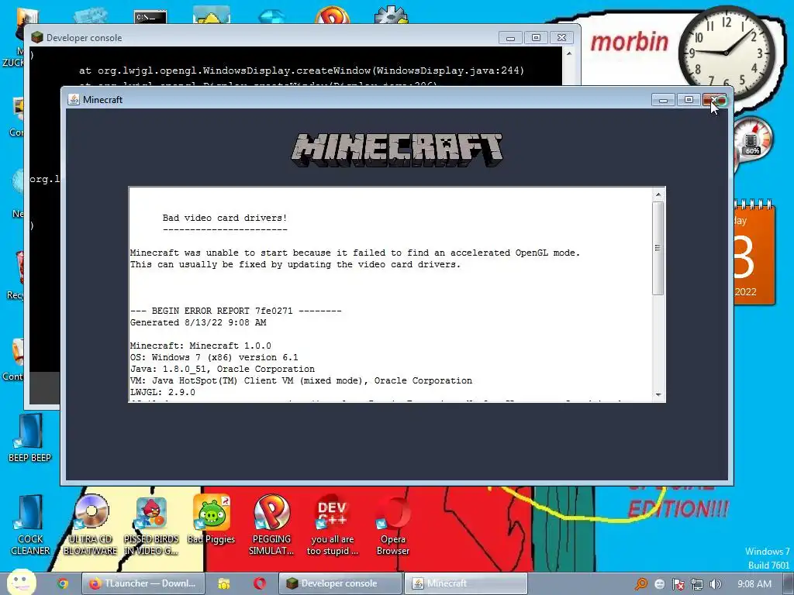Open the network tray icon
This screenshot has height=595, width=794.
pyautogui.click(x=697, y=584)
